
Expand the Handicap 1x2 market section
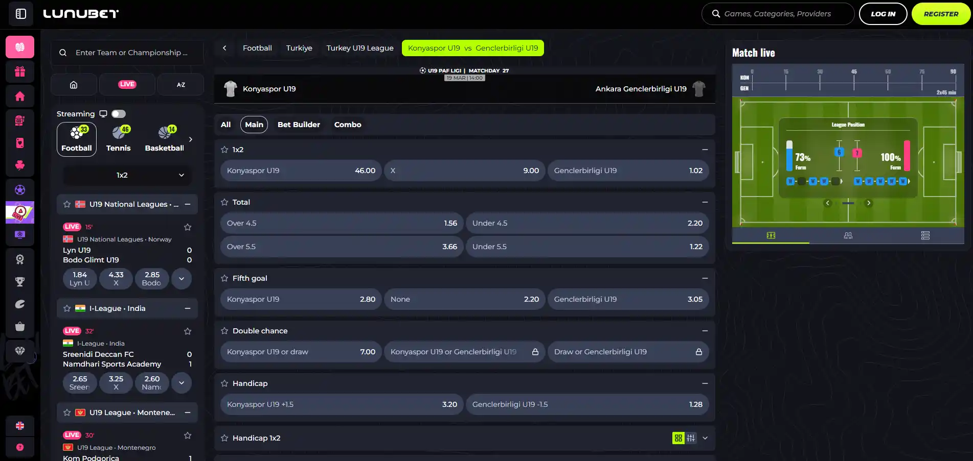(705, 438)
